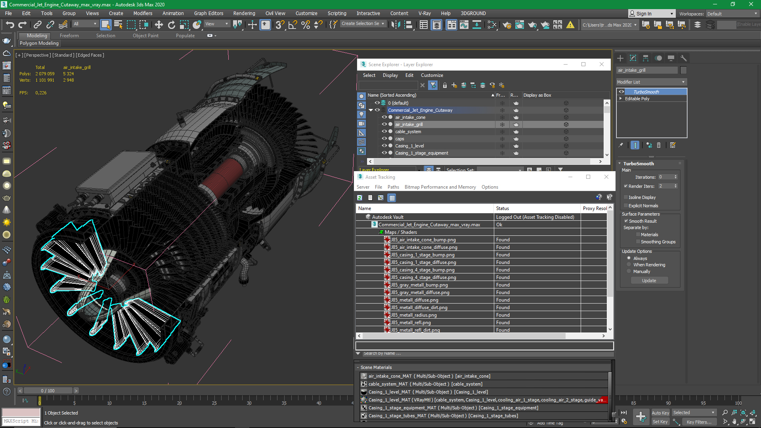The height and width of the screenshot is (428, 761).
Task: Open the Curve Editor icon
Action: pyautogui.click(x=464, y=25)
